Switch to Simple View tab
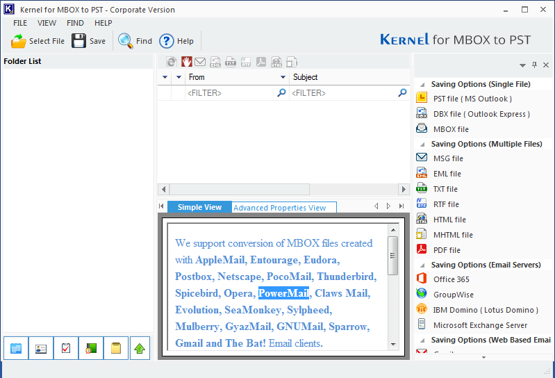 click(x=199, y=207)
